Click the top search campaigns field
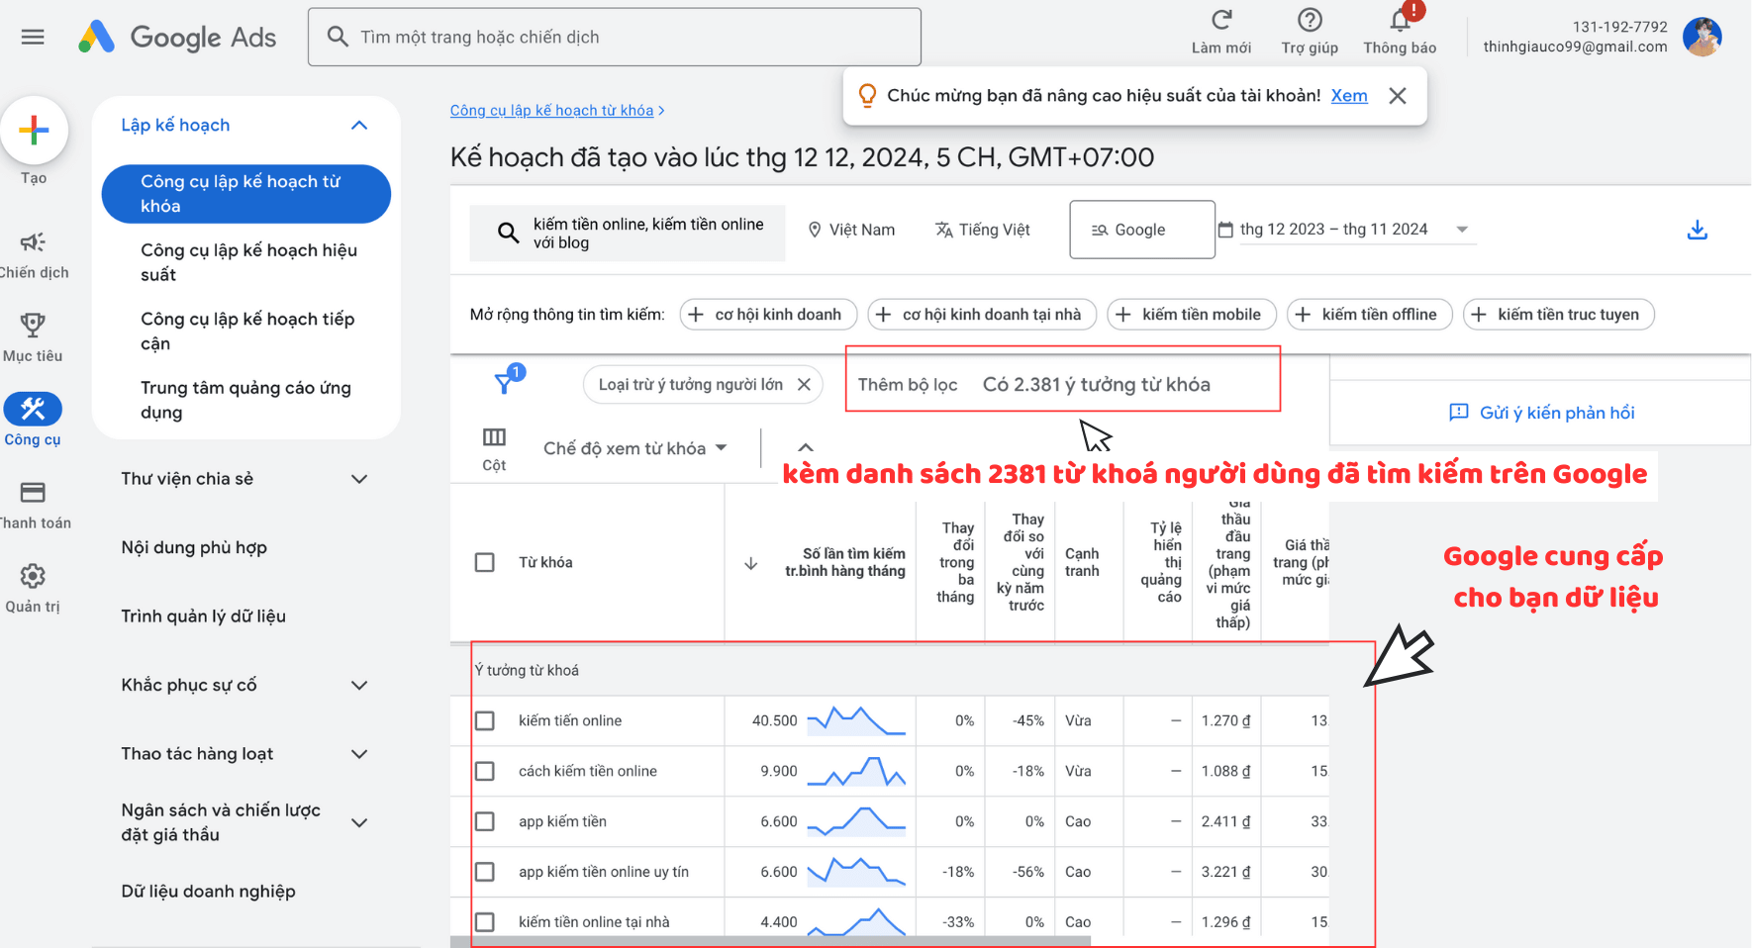Image resolution: width=1752 pixels, height=948 pixels. [615, 37]
